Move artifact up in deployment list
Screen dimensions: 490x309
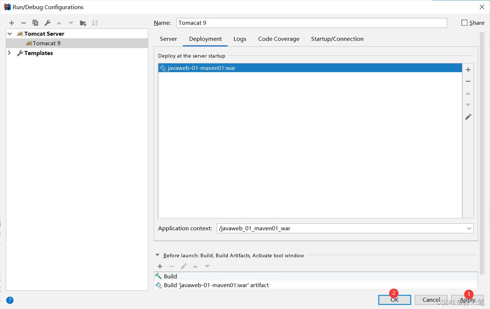coord(468,93)
